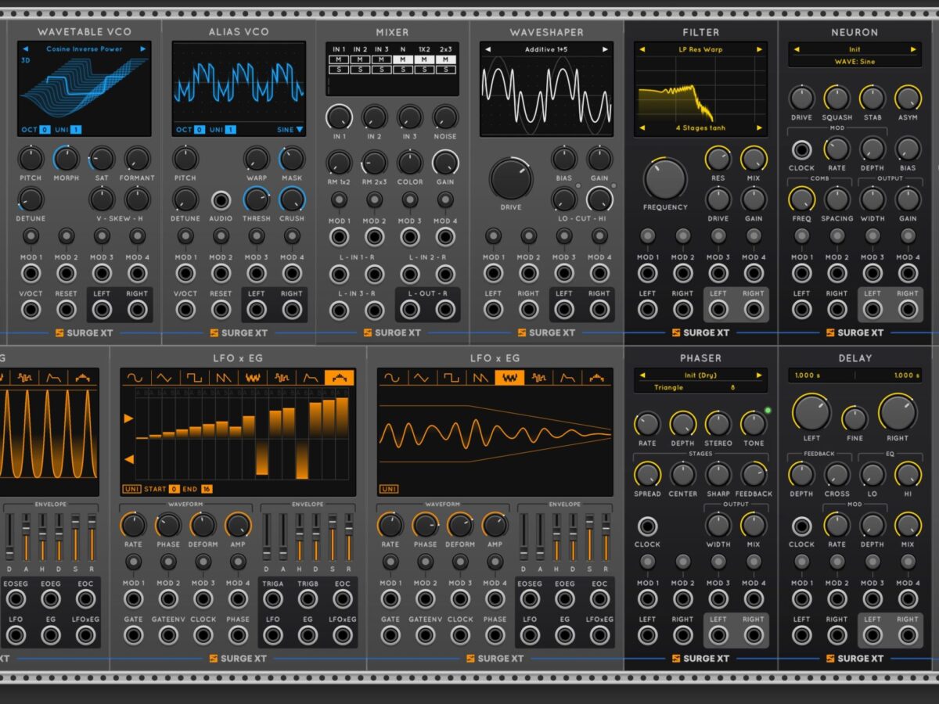Click the Neuron CLOCK input jack

[x=801, y=149]
